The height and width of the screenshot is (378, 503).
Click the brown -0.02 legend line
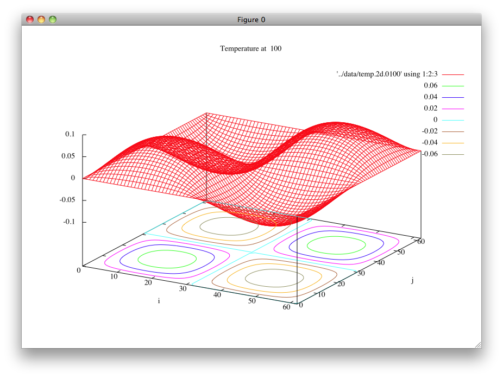[x=453, y=131]
